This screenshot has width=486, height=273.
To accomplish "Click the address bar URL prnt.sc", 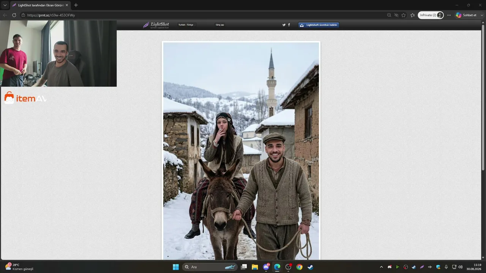I will coord(51,15).
